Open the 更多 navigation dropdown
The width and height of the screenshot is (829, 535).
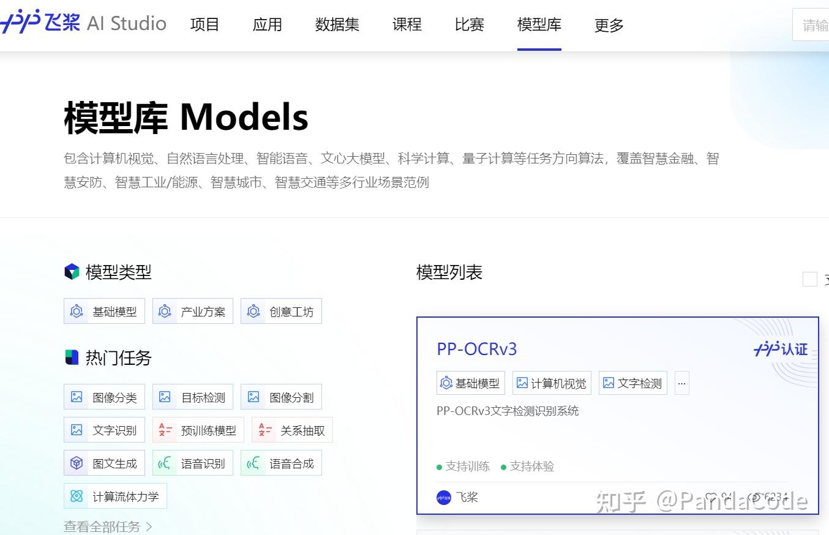coord(608,24)
